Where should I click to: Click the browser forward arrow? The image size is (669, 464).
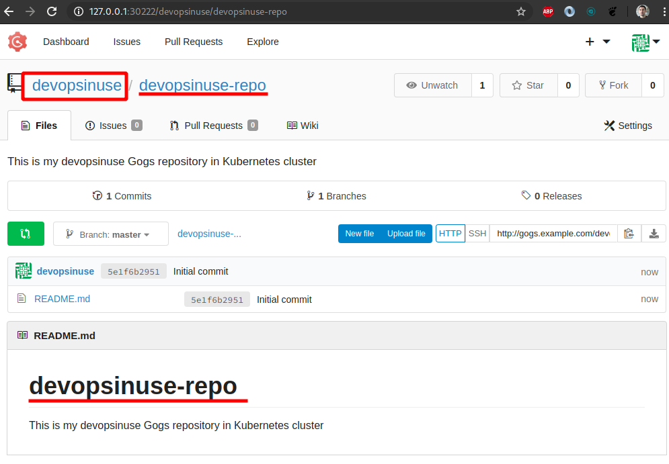tap(30, 11)
